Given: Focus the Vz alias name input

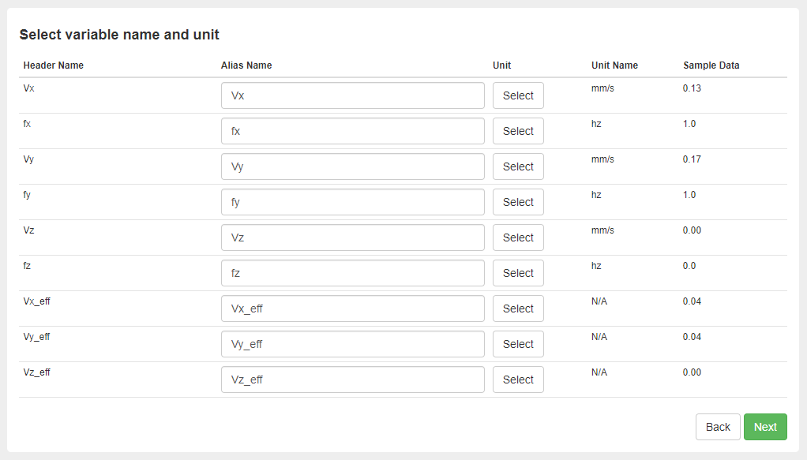Looking at the screenshot, I should [352, 237].
